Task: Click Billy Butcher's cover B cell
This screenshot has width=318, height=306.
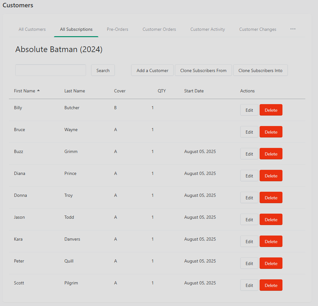Action: coord(115,108)
